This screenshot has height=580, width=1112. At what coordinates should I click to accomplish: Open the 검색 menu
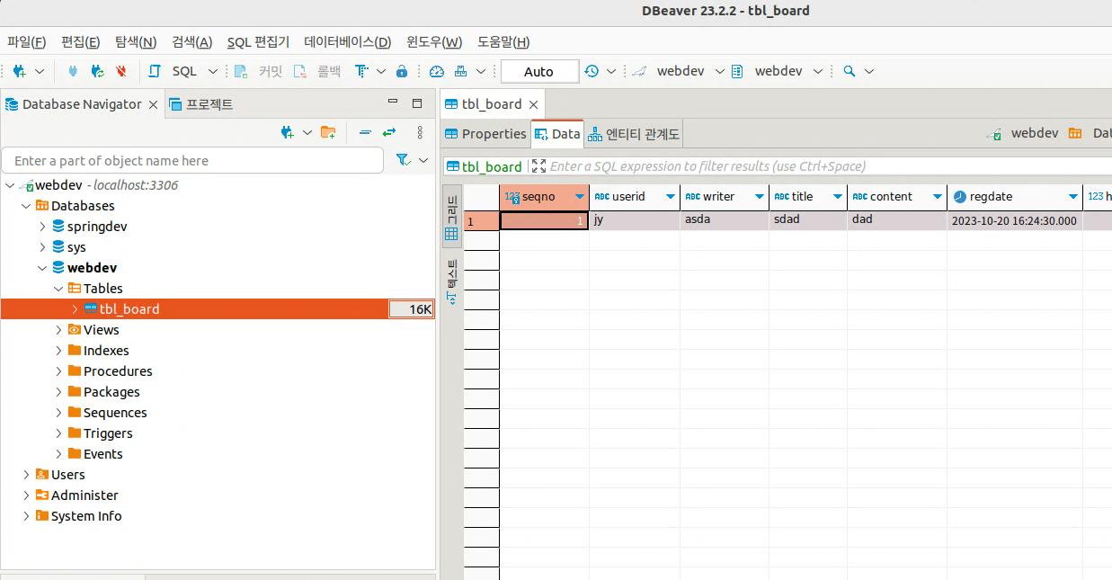click(191, 42)
